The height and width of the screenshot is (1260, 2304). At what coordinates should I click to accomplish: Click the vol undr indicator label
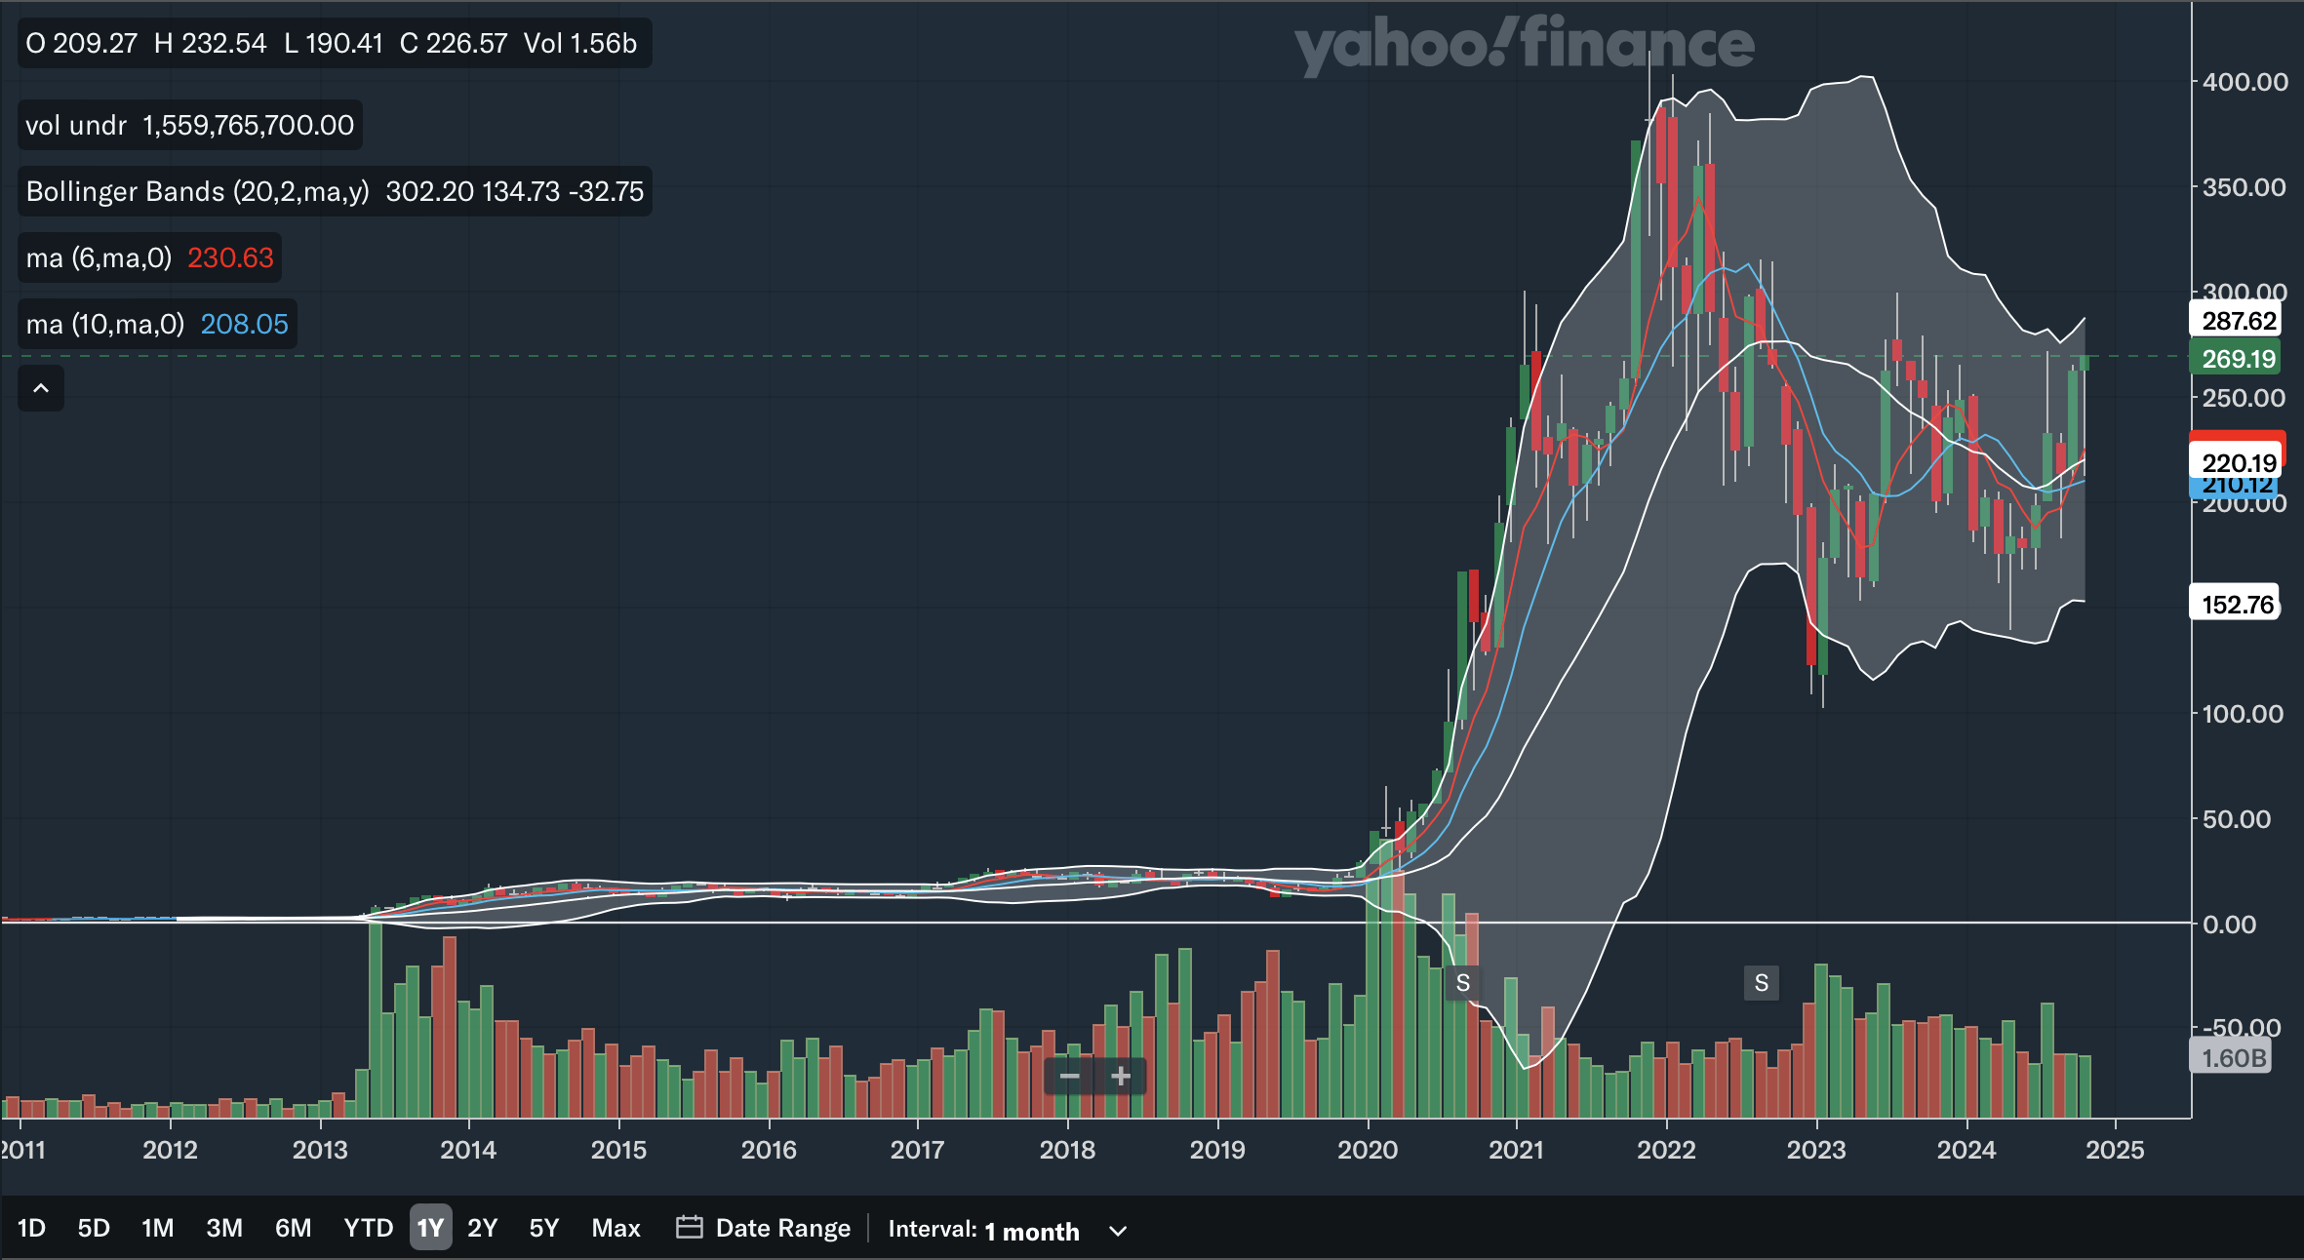[x=76, y=125]
